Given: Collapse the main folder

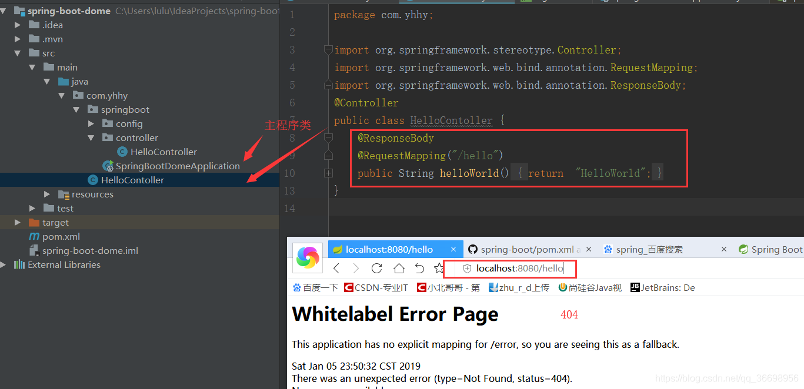Looking at the screenshot, I should 32,68.
